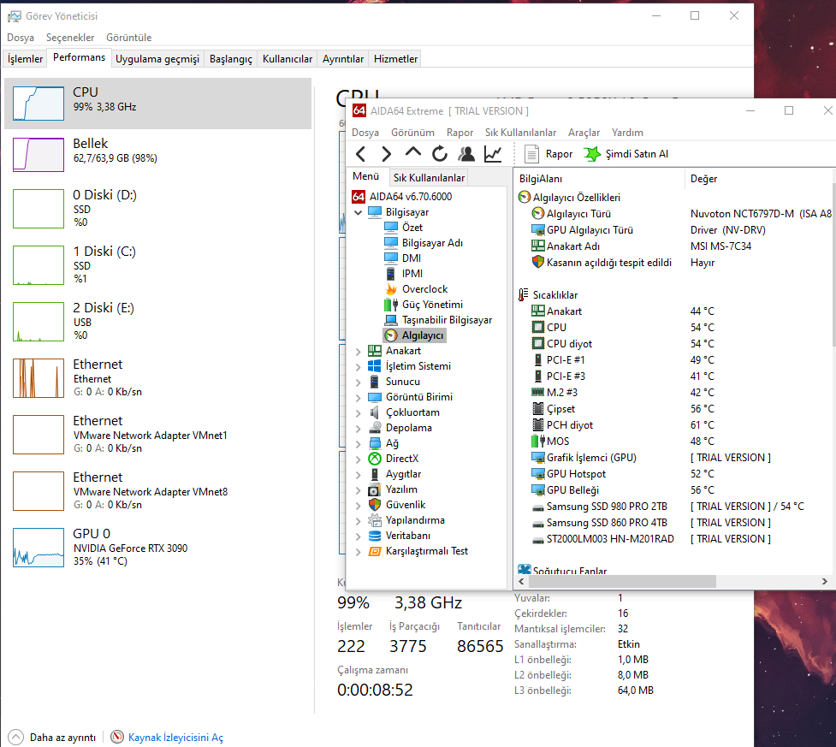Click AIDA64 forward navigation arrow
This screenshot has width=836, height=747.
[x=387, y=154]
